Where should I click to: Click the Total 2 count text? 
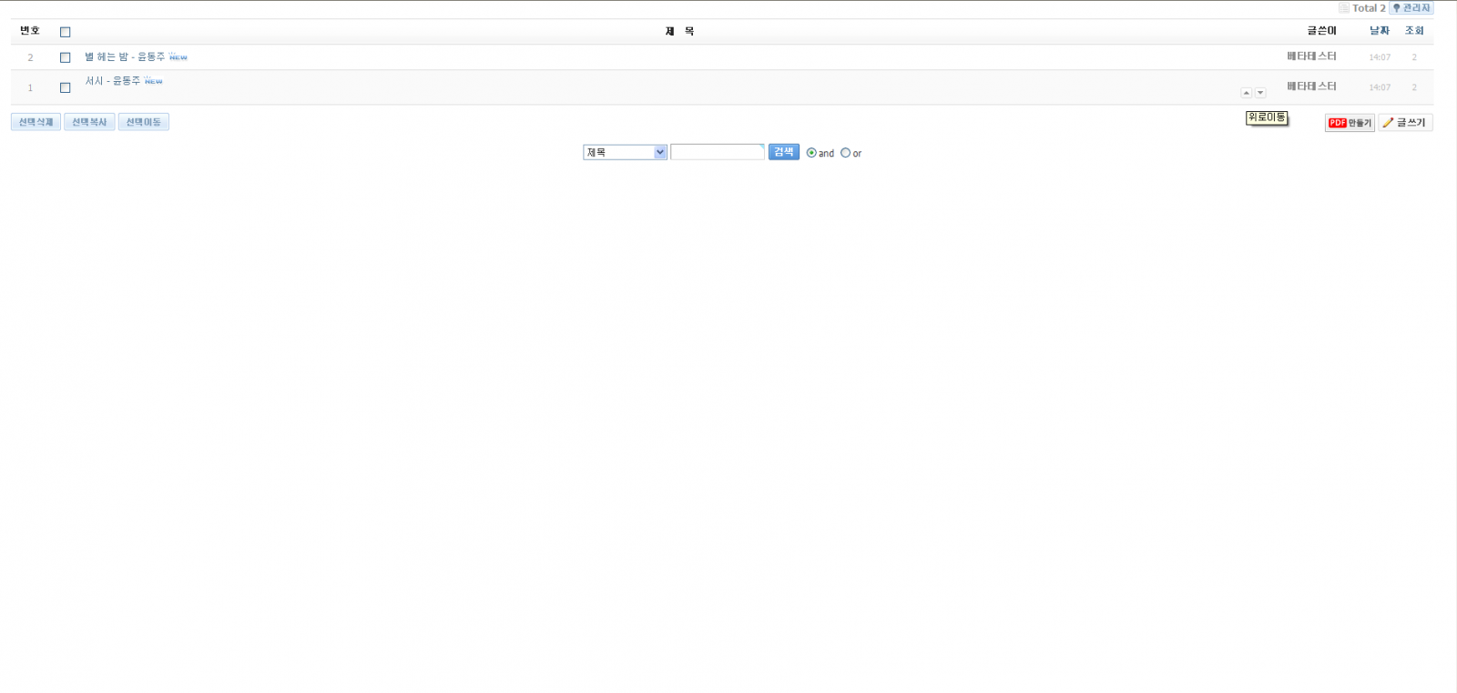click(x=1369, y=8)
